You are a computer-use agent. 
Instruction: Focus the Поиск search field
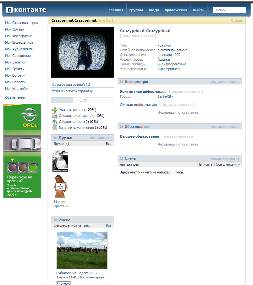pos(229,10)
